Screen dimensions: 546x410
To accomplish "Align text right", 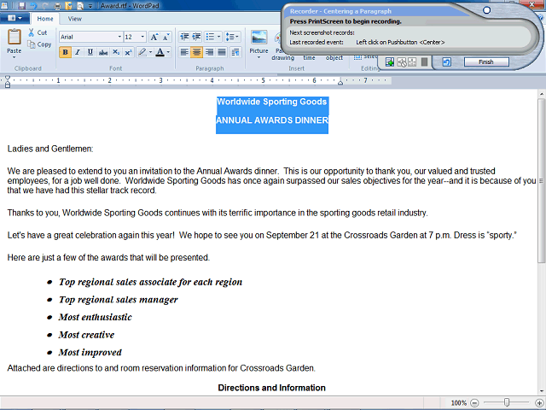I will coord(209,52).
